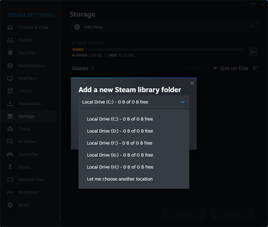Open Library settings

(x=29, y=91)
